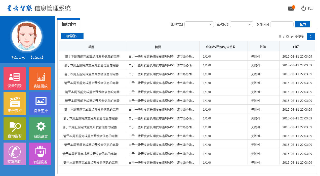
Task: Open the mail notifications envelope icon
Action: 291,8
